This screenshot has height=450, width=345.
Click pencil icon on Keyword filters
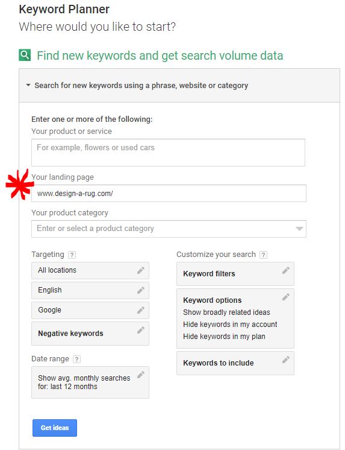285,270
